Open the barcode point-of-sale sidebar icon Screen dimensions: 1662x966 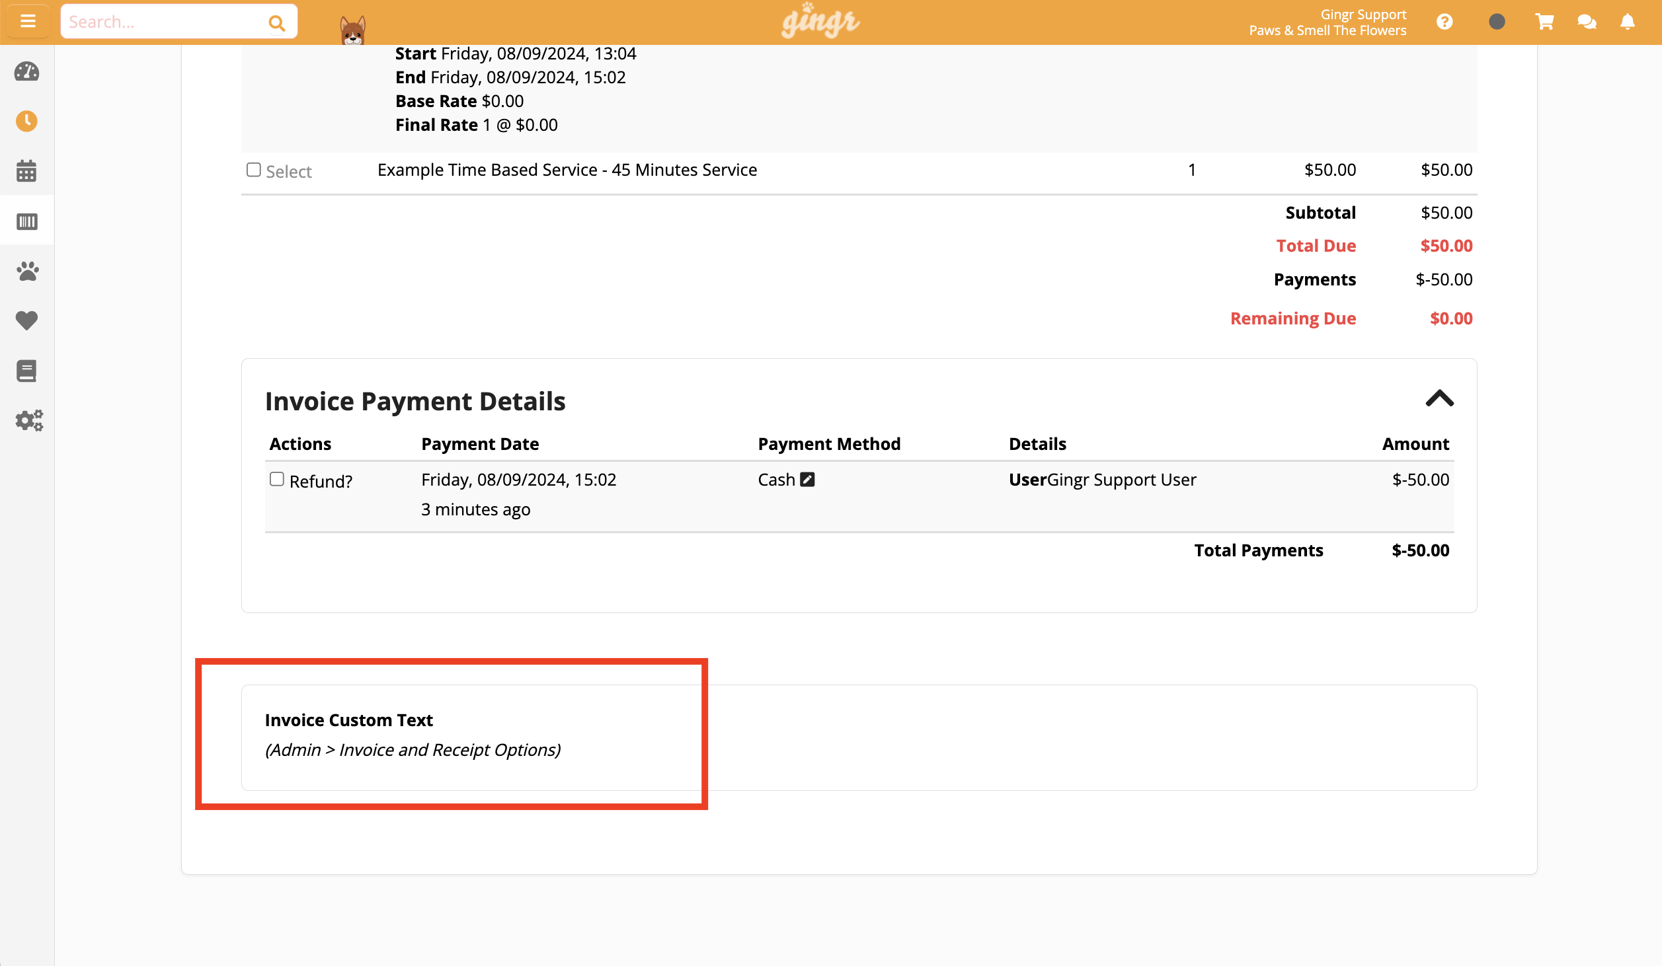click(26, 221)
